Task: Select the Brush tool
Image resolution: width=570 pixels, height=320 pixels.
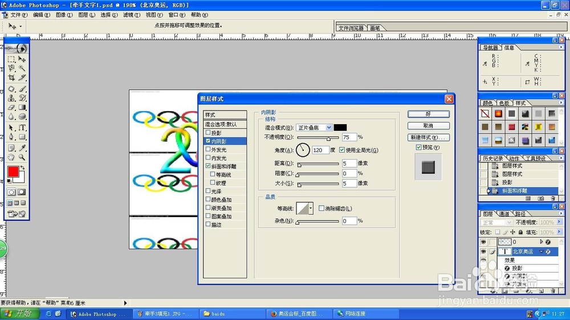Action: click(x=22, y=89)
